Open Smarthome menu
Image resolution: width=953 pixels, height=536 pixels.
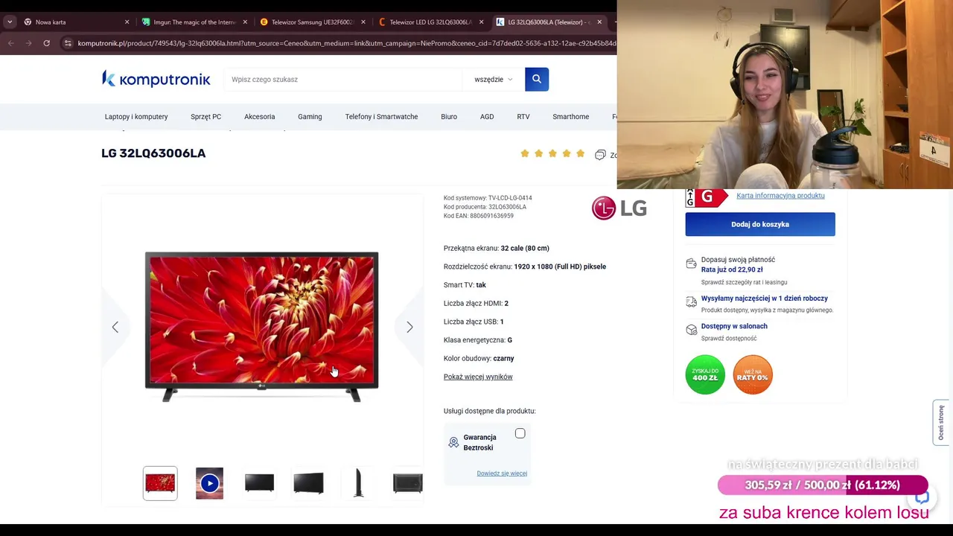click(x=571, y=117)
